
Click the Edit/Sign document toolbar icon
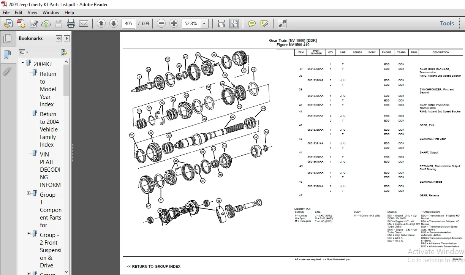(33, 24)
